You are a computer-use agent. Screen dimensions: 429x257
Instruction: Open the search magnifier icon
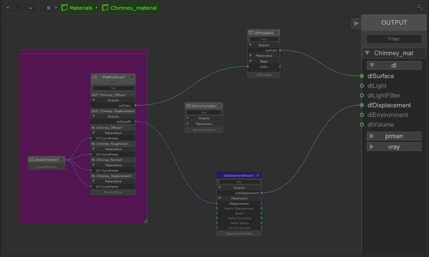420,8
